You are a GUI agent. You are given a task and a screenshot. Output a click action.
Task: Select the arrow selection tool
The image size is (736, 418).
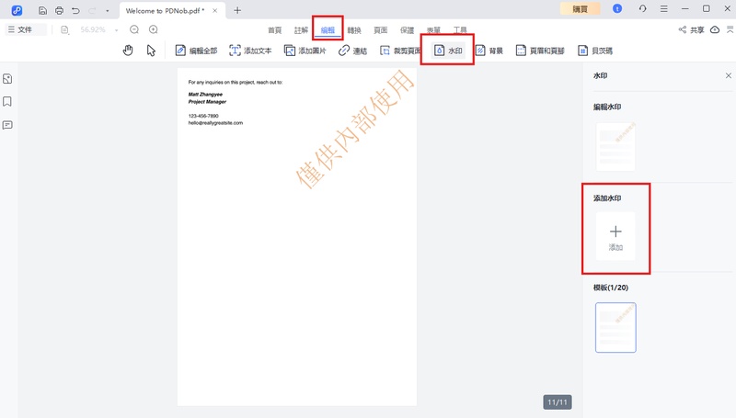coord(152,51)
